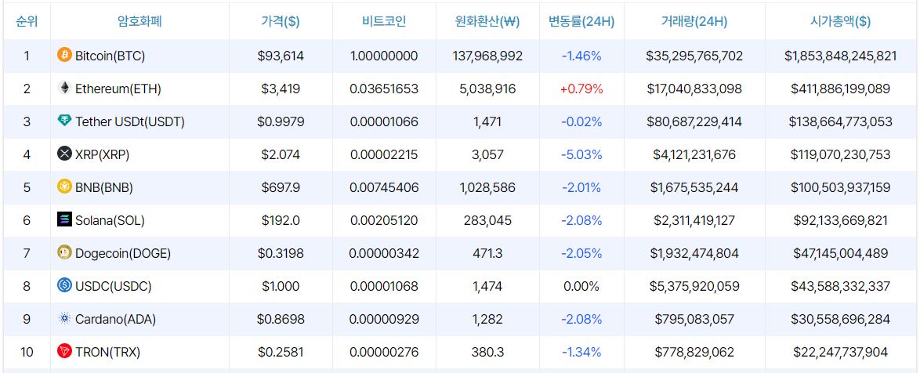The height and width of the screenshot is (373, 920).
Task: Open the Ethereum(ETH) name link
Action: click(x=118, y=89)
